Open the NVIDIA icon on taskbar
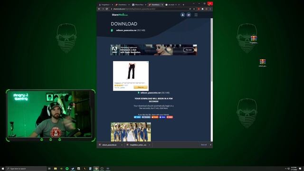Screen dimensions: 304x171 tap(61, 169)
